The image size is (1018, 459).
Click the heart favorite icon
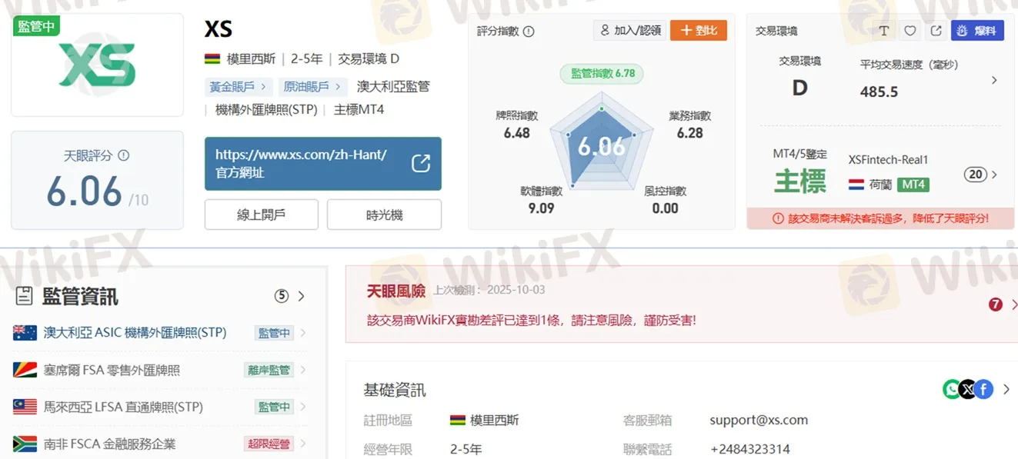click(910, 31)
